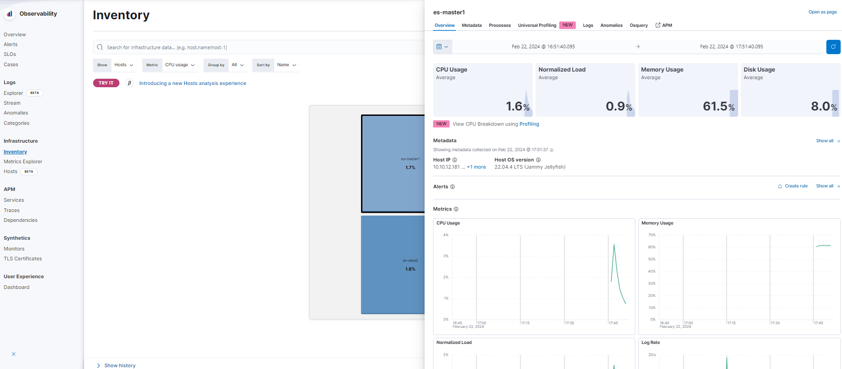Switch to the Overview tab
The height and width of the screenshot is (369, 842).
click(444, 25)
